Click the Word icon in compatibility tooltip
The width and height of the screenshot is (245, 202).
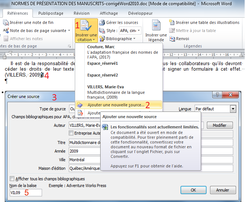pos(105,127)
